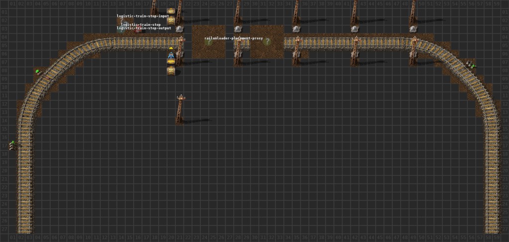Select the gray question mark under logistic-train-stop-input

point(122,20)
